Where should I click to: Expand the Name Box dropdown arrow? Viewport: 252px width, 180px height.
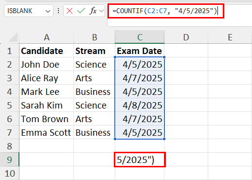48,11
